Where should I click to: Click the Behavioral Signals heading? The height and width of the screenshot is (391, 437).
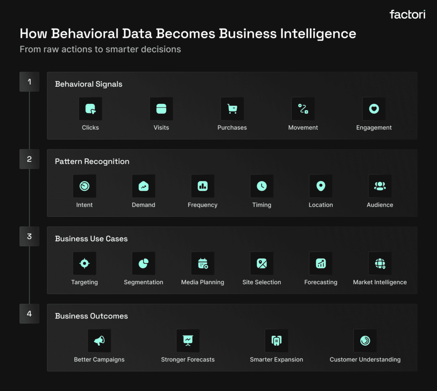click(x=89, y=84)
